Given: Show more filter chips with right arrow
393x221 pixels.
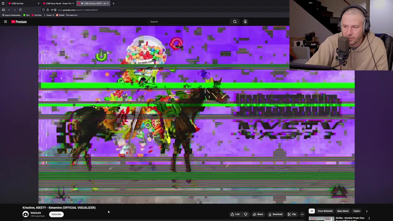Looking at the screenshot, I should [367, 211].
